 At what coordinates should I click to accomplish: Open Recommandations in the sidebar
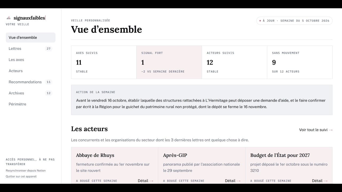(30, 82)
